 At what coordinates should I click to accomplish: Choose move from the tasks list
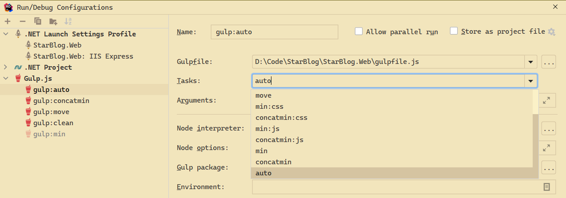click(392, 95)
